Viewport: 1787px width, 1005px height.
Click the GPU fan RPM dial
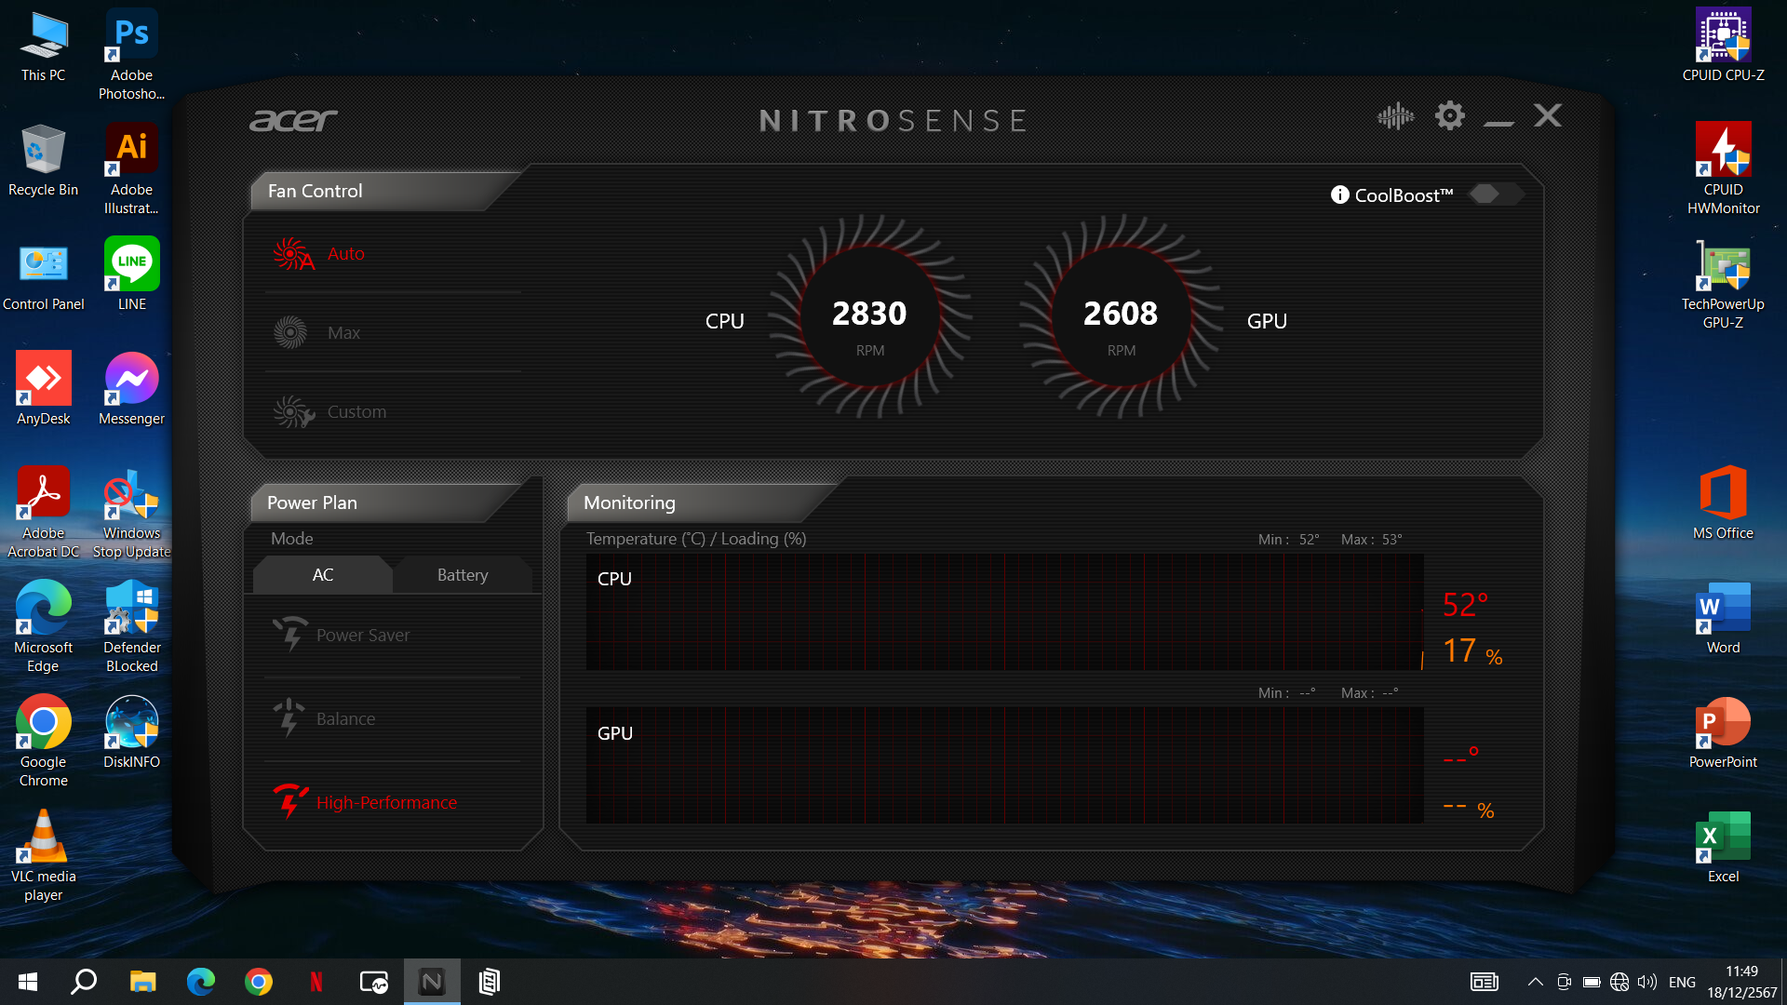coord(1121,316)
